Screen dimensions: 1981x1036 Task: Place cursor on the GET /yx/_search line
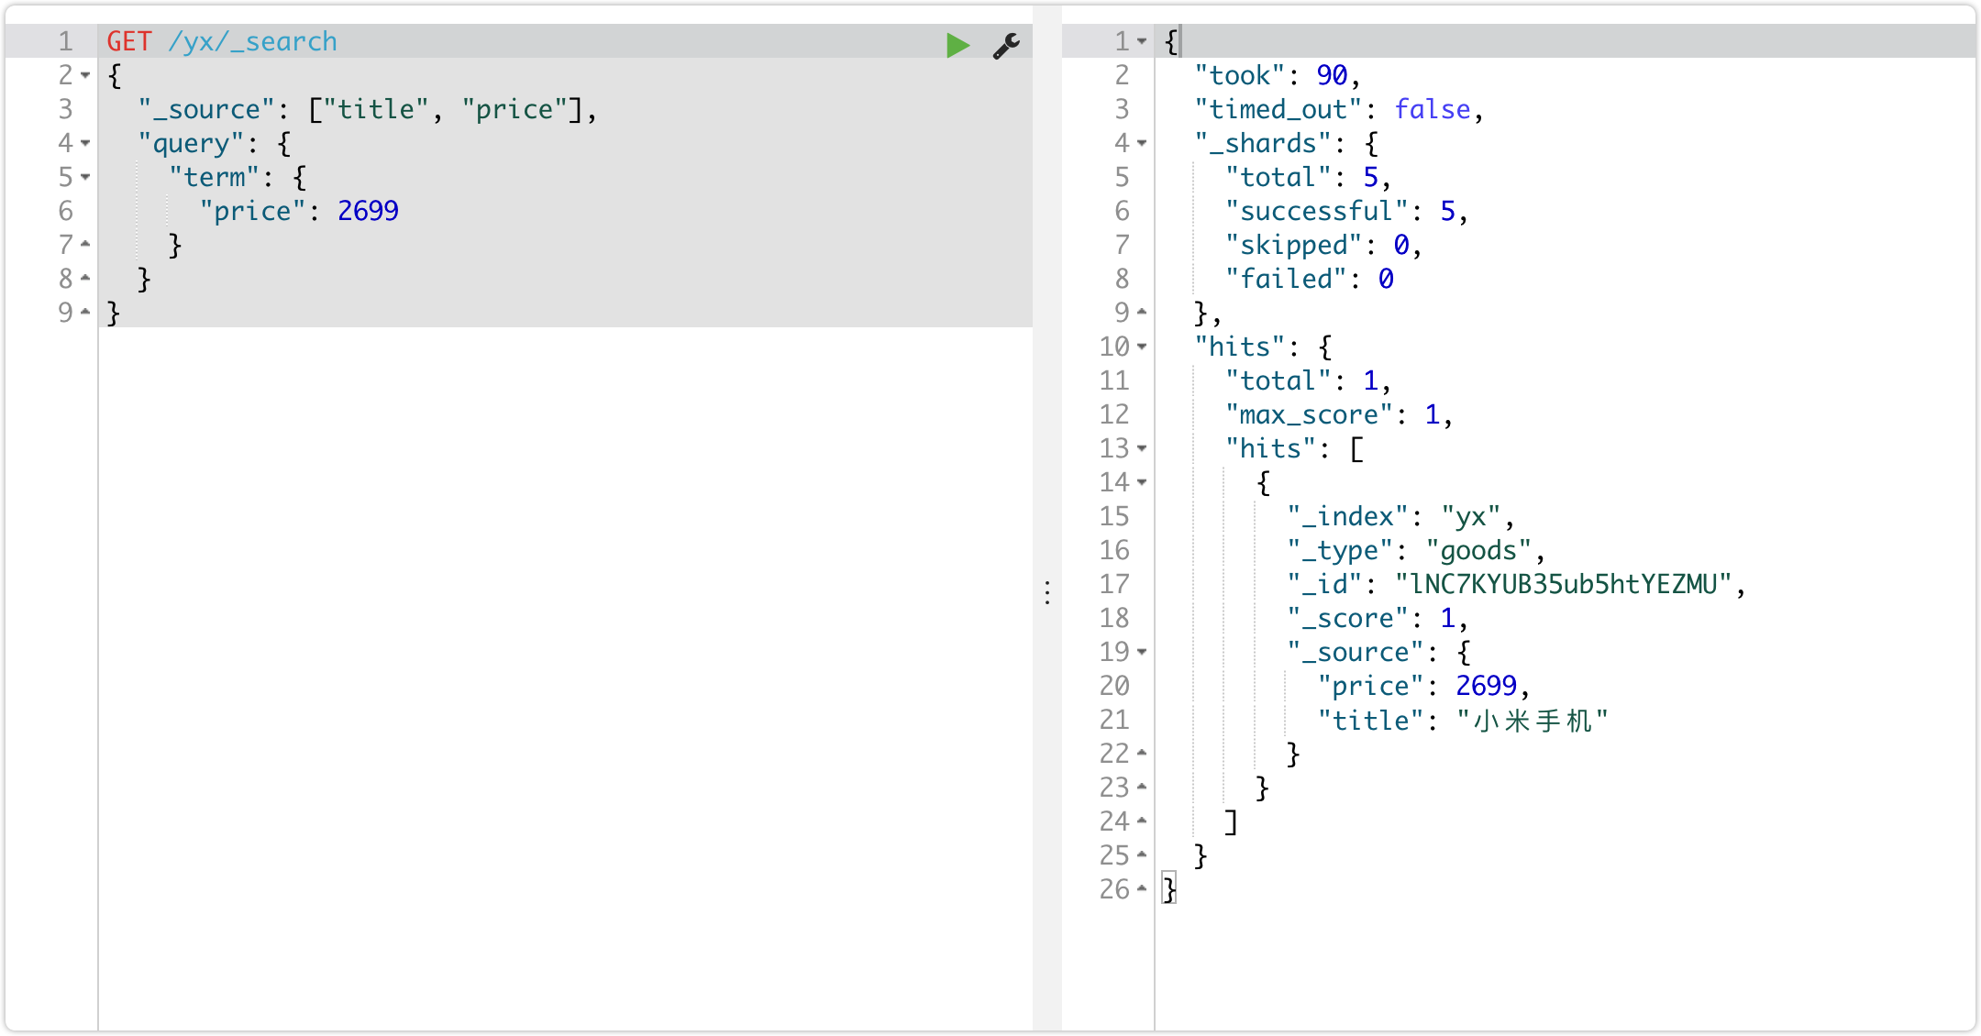click(x=252, y=40)
